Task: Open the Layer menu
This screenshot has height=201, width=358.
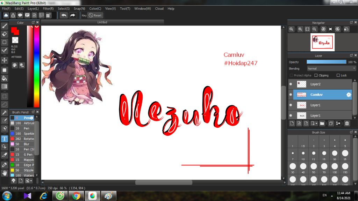Action: coord(33,9)
